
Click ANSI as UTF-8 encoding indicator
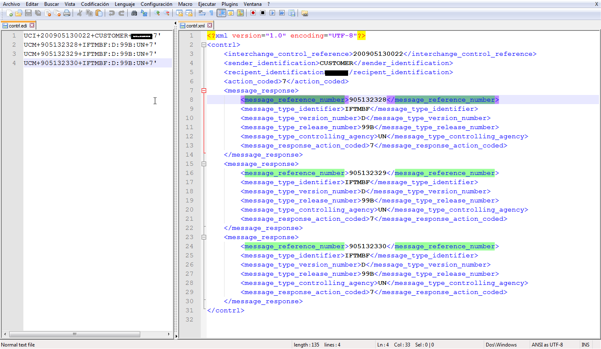[548, 344]
